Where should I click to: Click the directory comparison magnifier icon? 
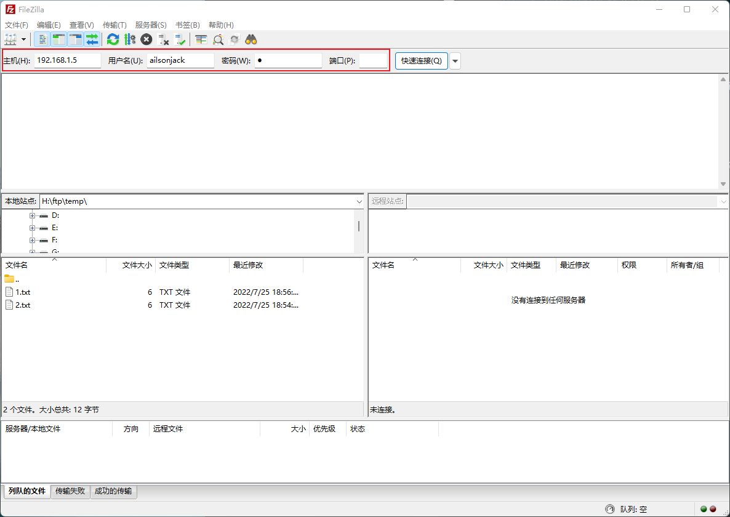click(x=218, y=39)
